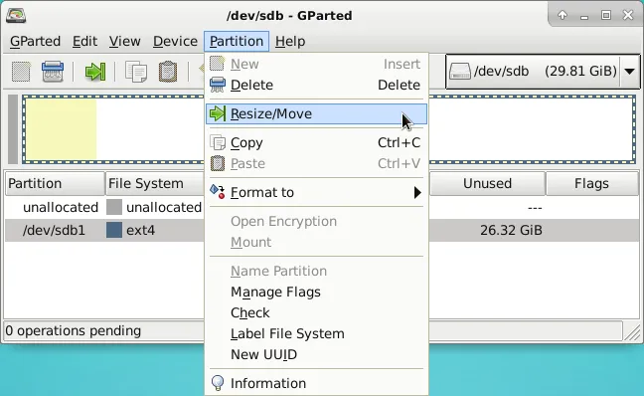Open Format to submenu entry

click(316, 192)
